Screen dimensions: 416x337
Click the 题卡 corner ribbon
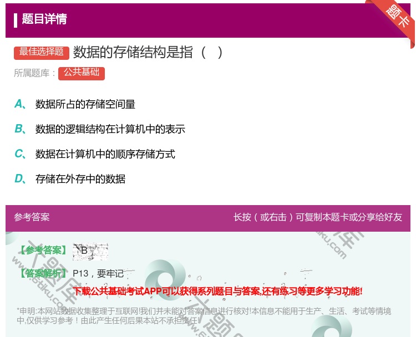pyautogui.click(x=395, y=18)
